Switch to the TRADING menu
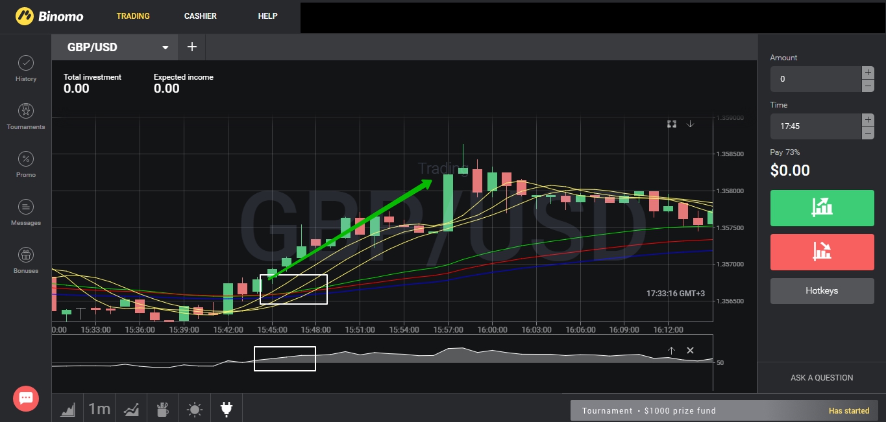This screenshot has height=422, width=886. pos(133,16)
